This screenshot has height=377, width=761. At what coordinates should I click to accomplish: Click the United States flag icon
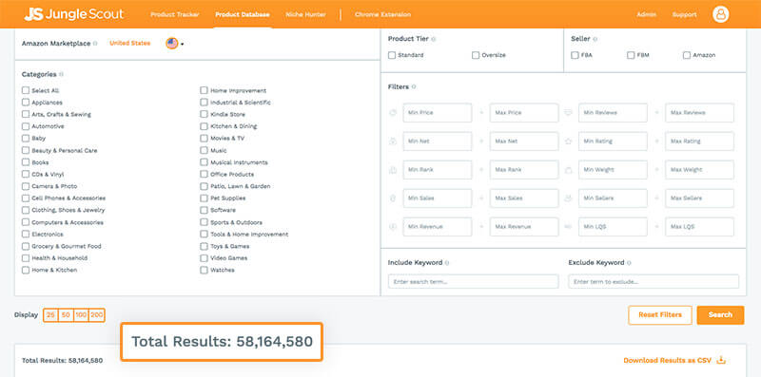click(172, 44)
